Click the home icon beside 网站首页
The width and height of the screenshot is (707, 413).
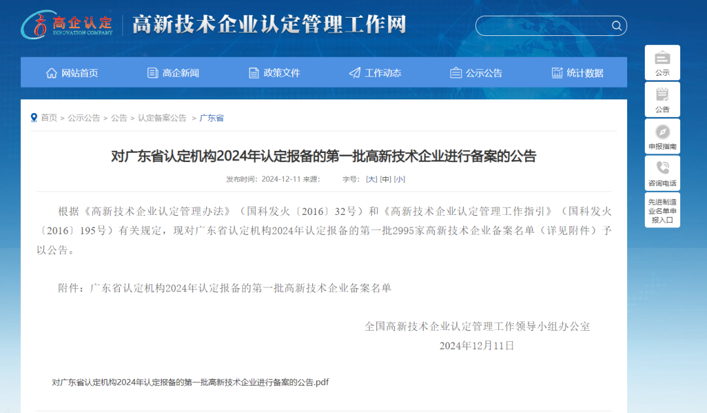click(51, 73)
